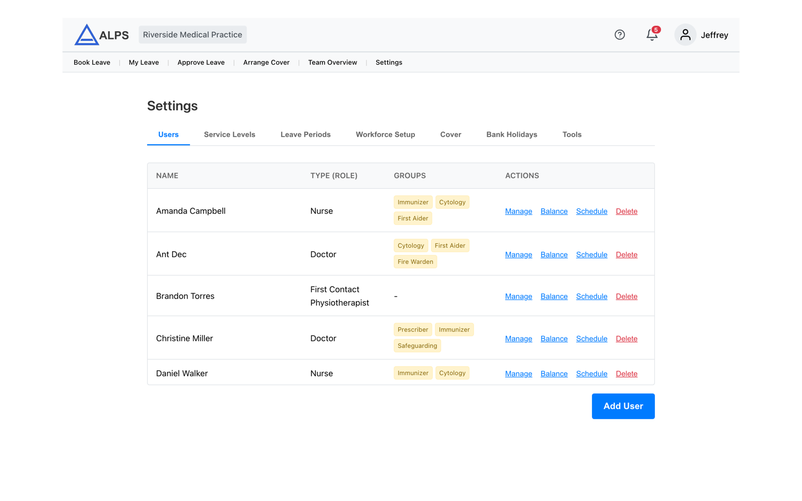The height and width of the screenshot is (501, 802).
Task: Switch to Leave Periods tab
Action: [306, 135]
